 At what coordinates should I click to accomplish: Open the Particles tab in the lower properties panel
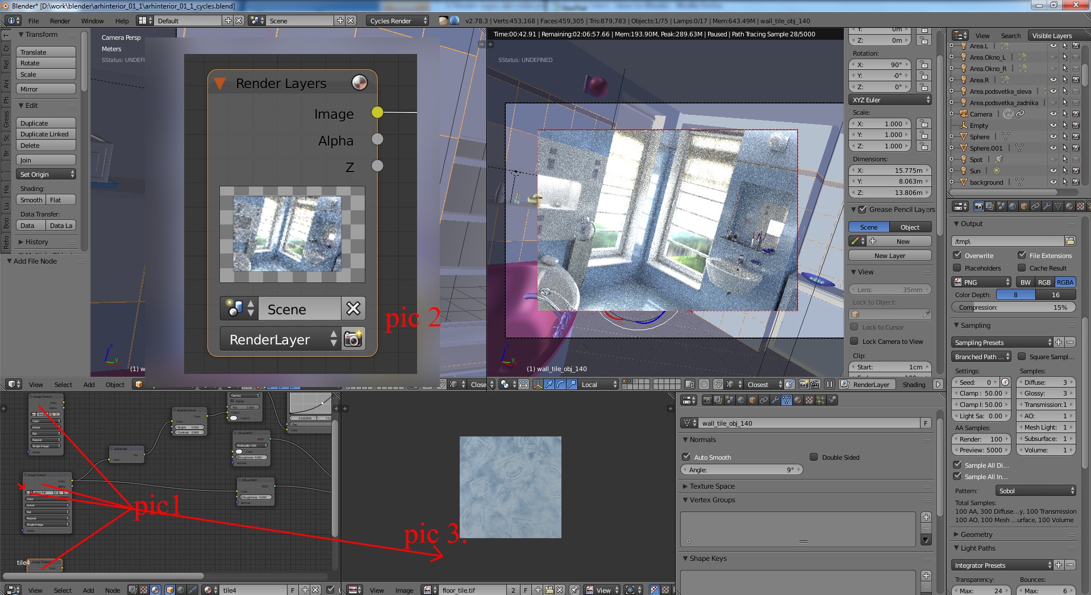pyautogui.click(x=821, y=400)
